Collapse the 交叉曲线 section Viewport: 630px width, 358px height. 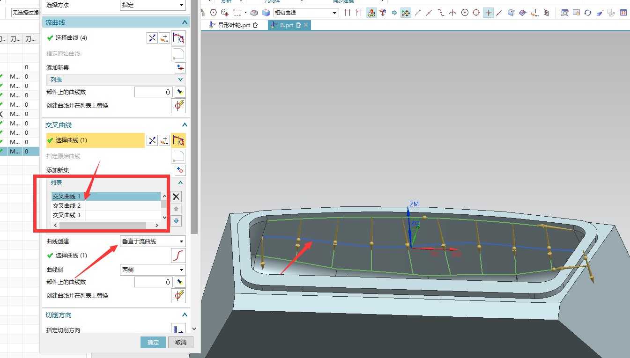click(x=185, y=125)
